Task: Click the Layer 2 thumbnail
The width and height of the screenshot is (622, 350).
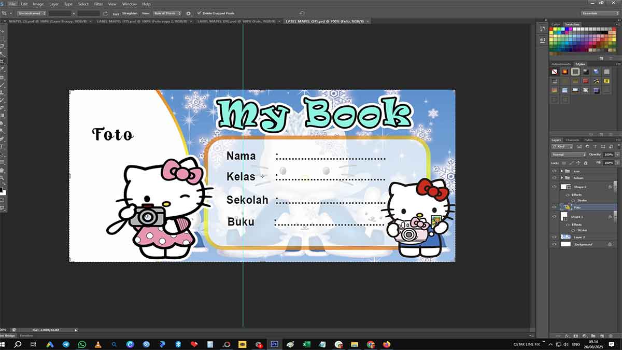Action: pos(566,237)
